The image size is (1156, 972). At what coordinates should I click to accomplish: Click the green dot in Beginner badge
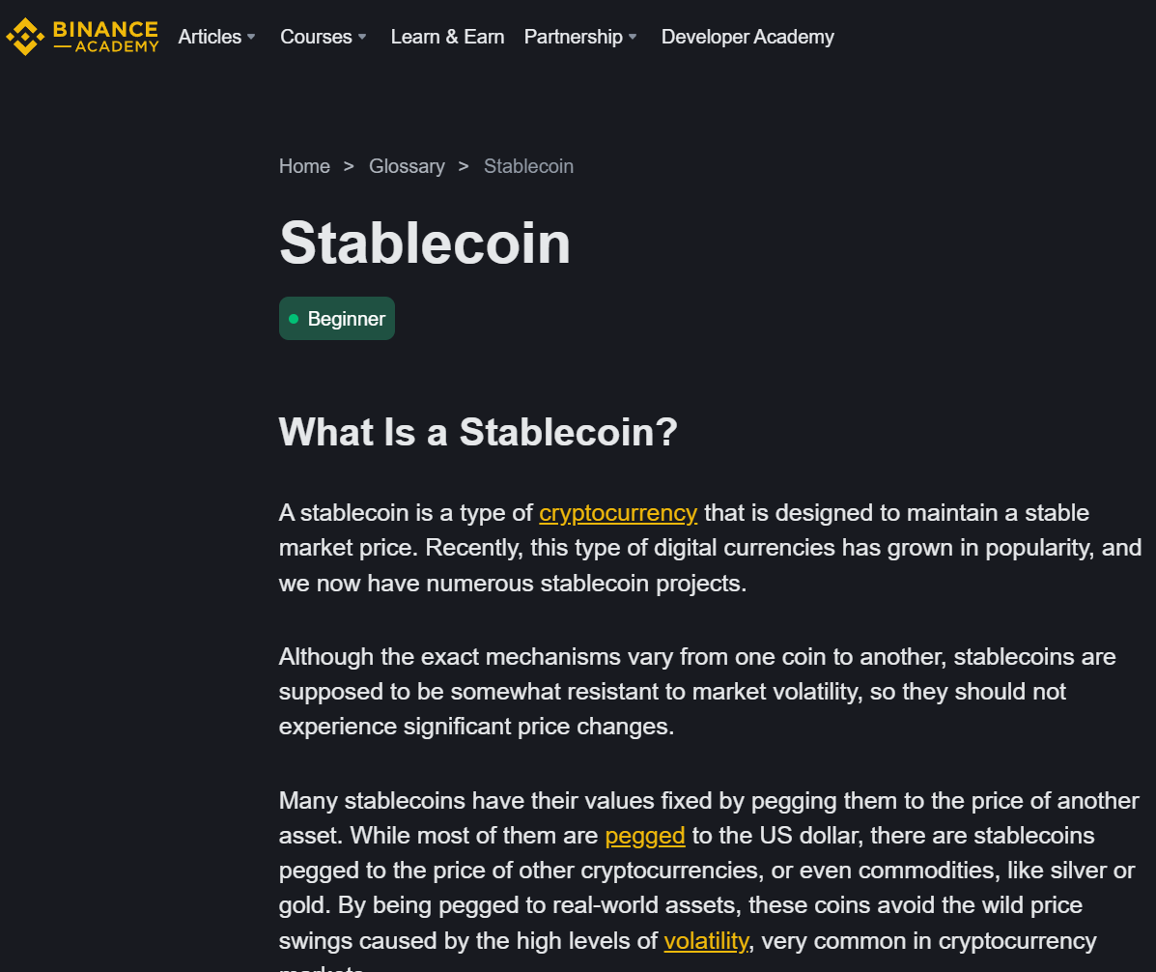294,319
